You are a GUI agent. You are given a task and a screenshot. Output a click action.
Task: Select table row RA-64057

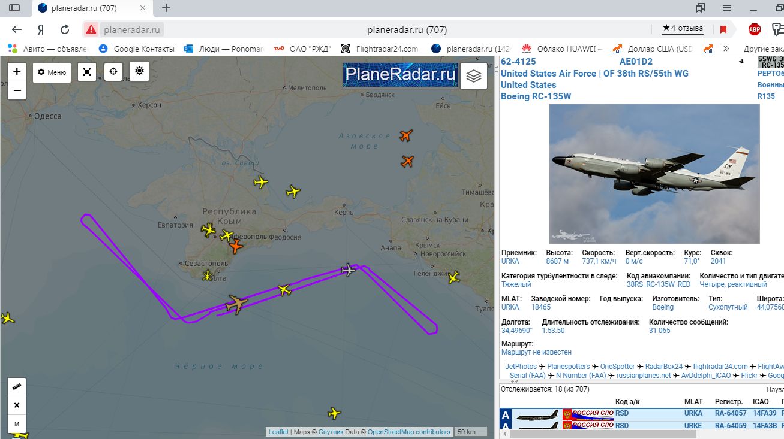tap(642, 414)
